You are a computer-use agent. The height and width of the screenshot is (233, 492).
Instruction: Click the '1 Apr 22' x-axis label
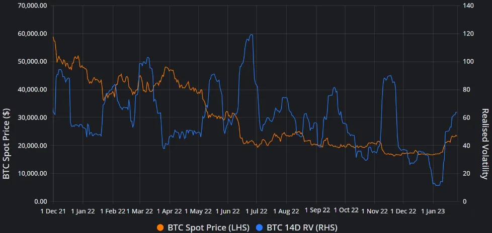coord(170,211)
